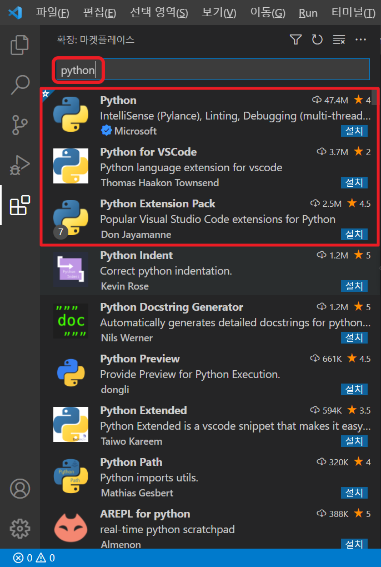Viewport: 381px width, 567px height.
Task: Install Python for VSCode extension
Action: 354,183
